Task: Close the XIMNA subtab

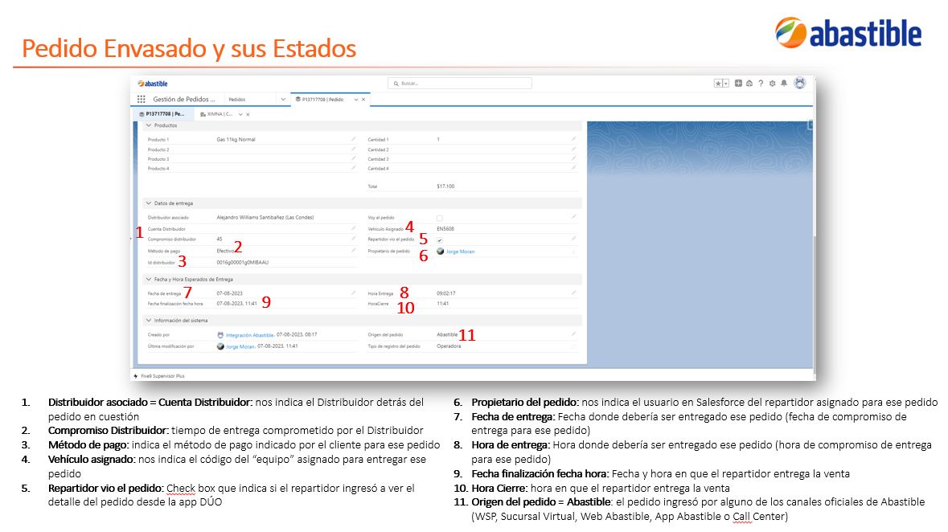Action: [x=248, y=114]
